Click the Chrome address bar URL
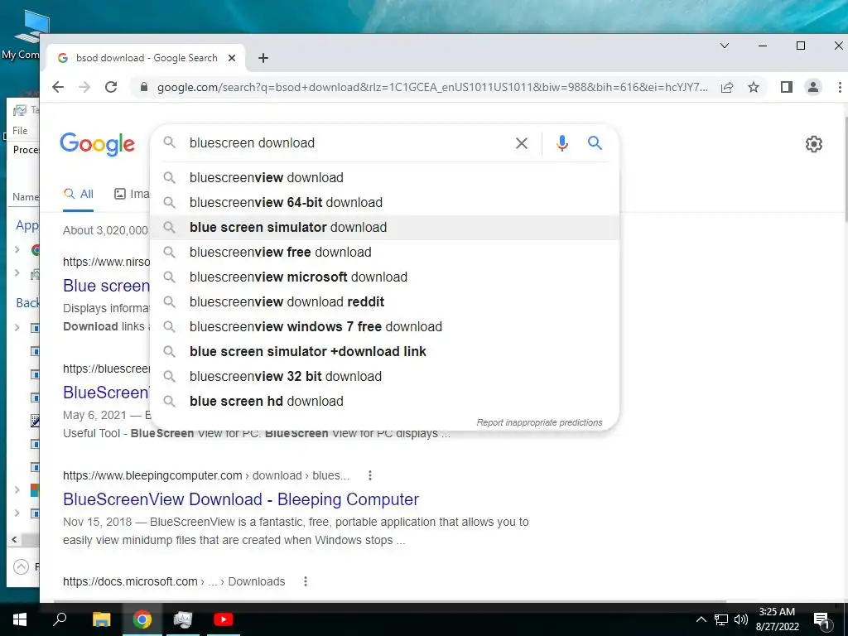 pos(431,87)
